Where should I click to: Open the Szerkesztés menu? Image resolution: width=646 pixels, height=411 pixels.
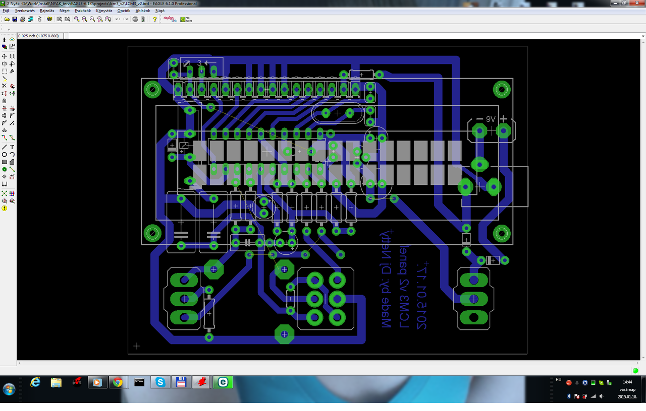[x=25, y=11]
